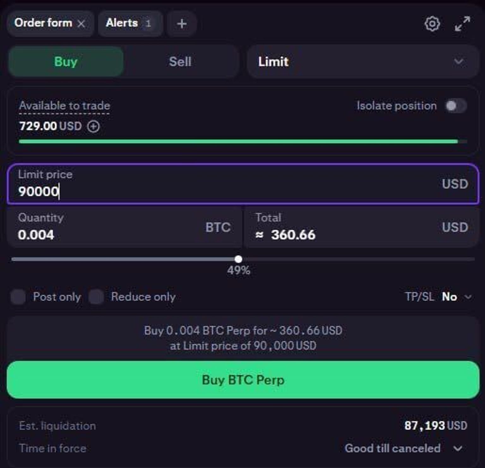The height and width of the screenshot is (468, 485).
Task: Select the Buy side tab
Action: [66, 62]
